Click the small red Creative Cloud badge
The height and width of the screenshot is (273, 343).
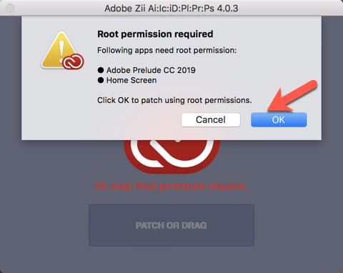click(x=73, y=61)
